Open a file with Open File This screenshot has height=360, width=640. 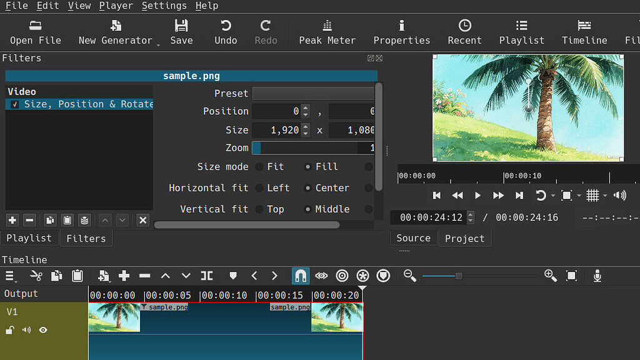[x=35, y=32]
